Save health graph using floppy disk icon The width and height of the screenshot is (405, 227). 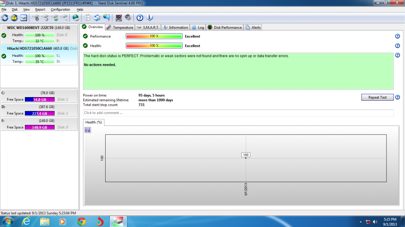pos(88,130)
